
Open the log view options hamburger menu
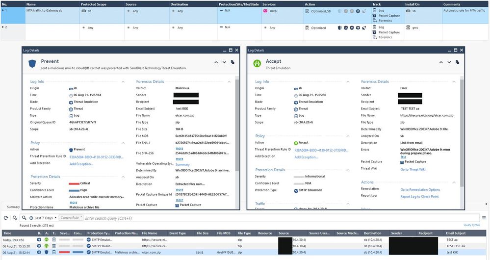484,218
